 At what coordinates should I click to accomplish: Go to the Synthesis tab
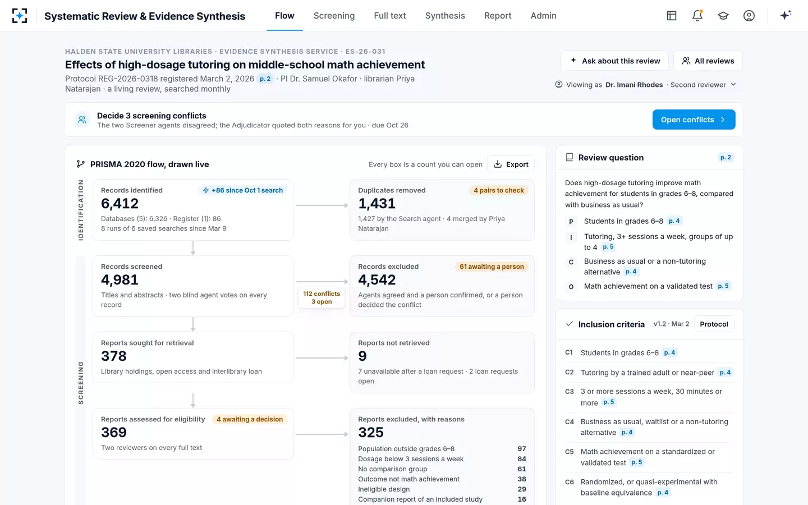click(x=445, y=16)
